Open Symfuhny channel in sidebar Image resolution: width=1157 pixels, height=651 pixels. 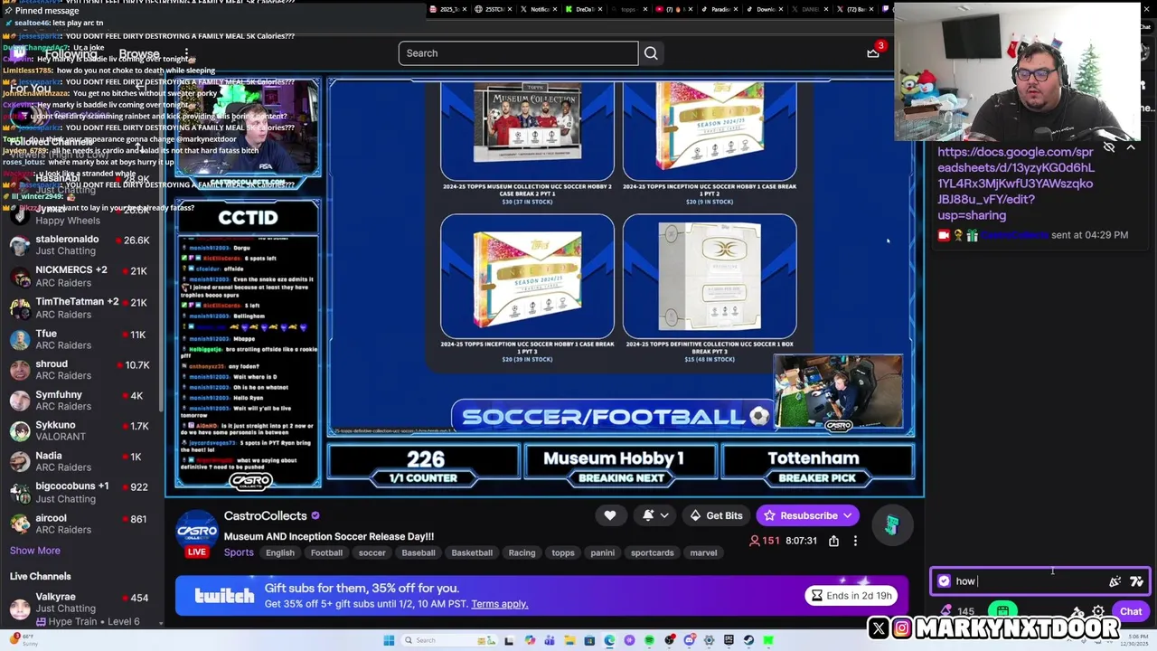point(81,401)
